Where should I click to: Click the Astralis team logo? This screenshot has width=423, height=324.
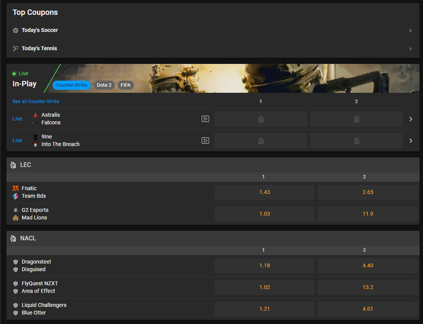(x=35, y=115)
